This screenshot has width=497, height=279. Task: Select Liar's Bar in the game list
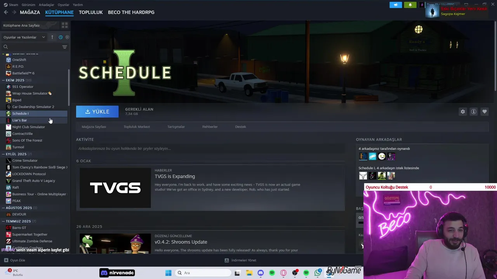(19, 120)
